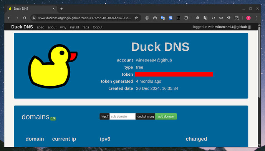This screenshot has height=151, width=265.
Task: Click the 'ipv6' column header
Action: (x=105, y=139)
